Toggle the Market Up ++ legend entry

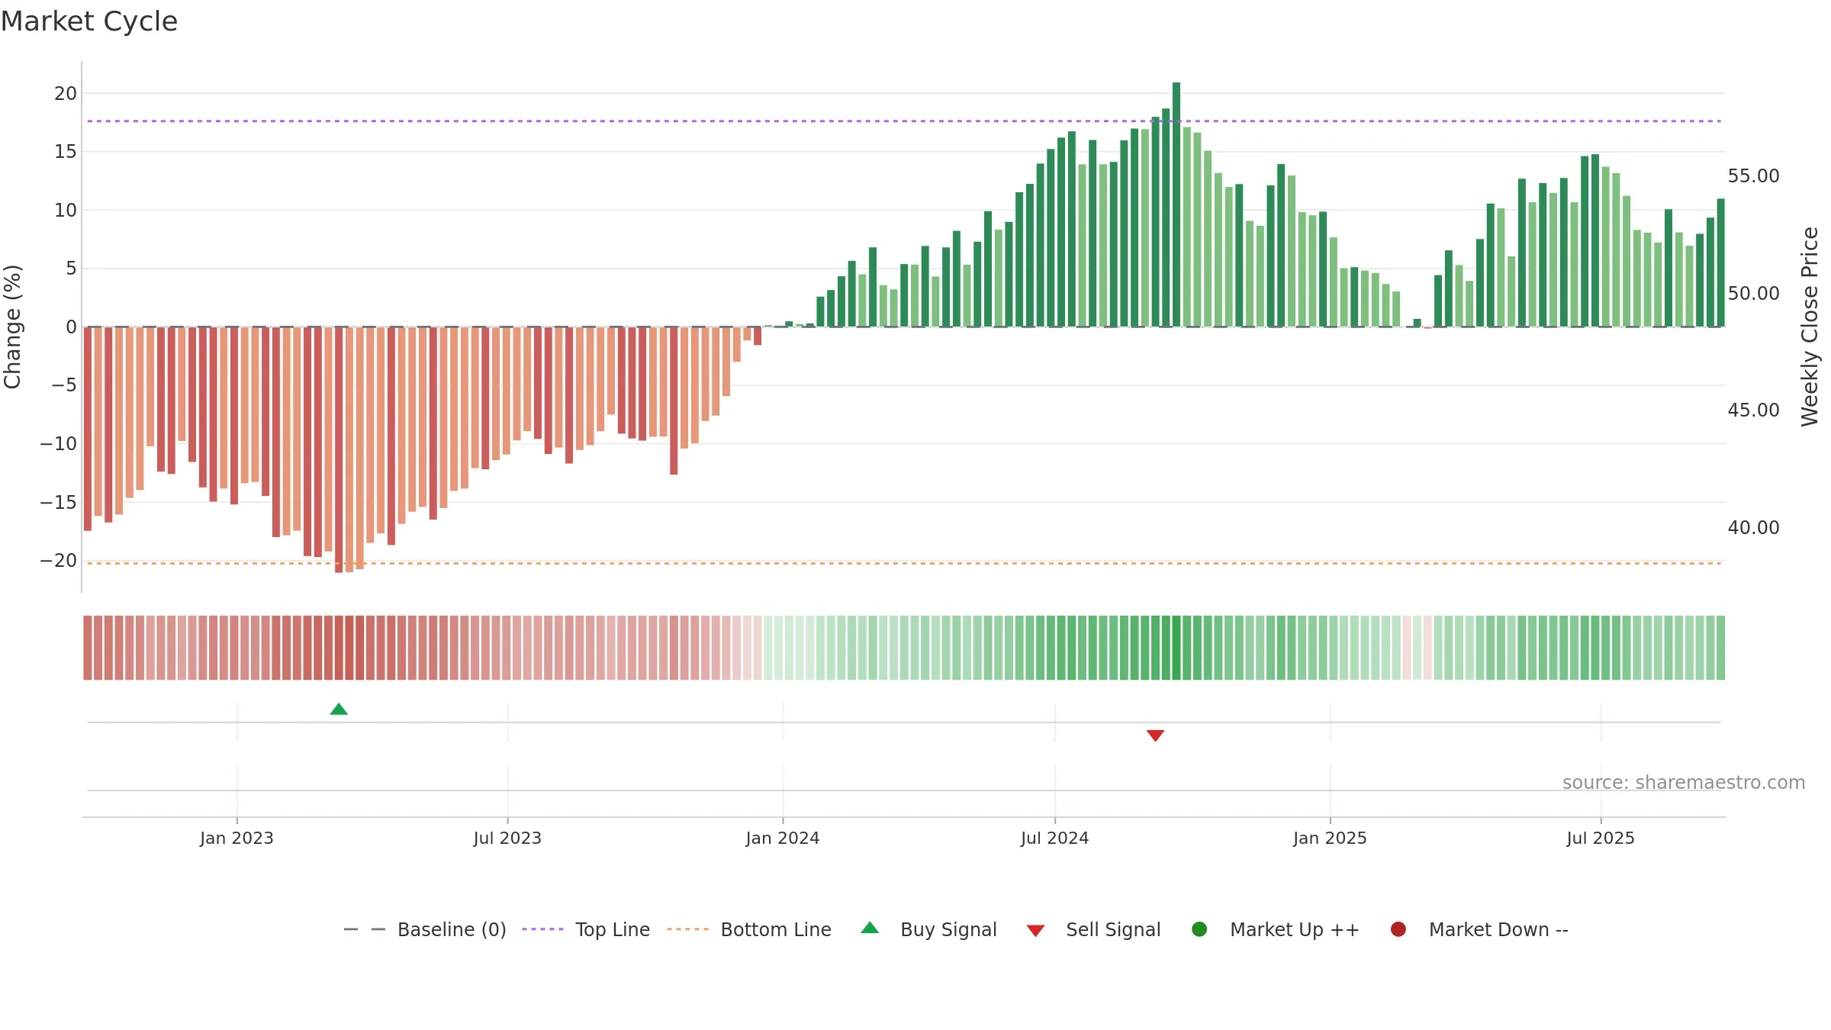point(1275,930)
